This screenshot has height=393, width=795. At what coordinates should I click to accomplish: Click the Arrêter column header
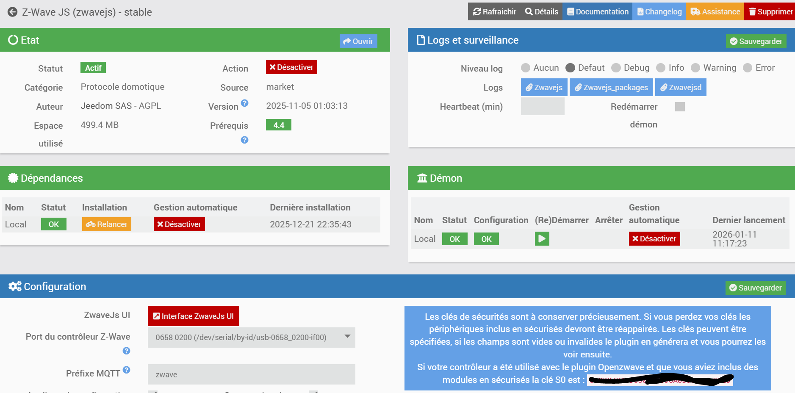609,220
